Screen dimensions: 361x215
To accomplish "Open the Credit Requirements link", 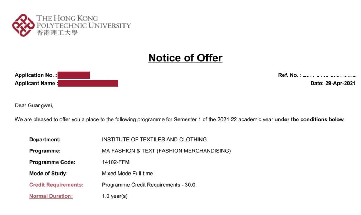I will click(56, 185).
